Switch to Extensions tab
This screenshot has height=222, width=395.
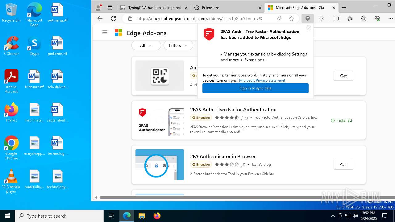click(228, 8)
